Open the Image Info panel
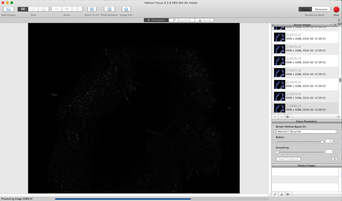 [126, 9]
